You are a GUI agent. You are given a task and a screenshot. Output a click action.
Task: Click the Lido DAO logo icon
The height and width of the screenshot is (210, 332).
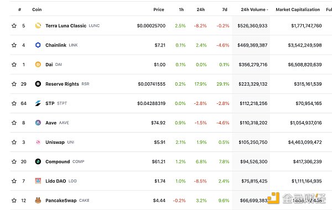(x=38, y=181)
